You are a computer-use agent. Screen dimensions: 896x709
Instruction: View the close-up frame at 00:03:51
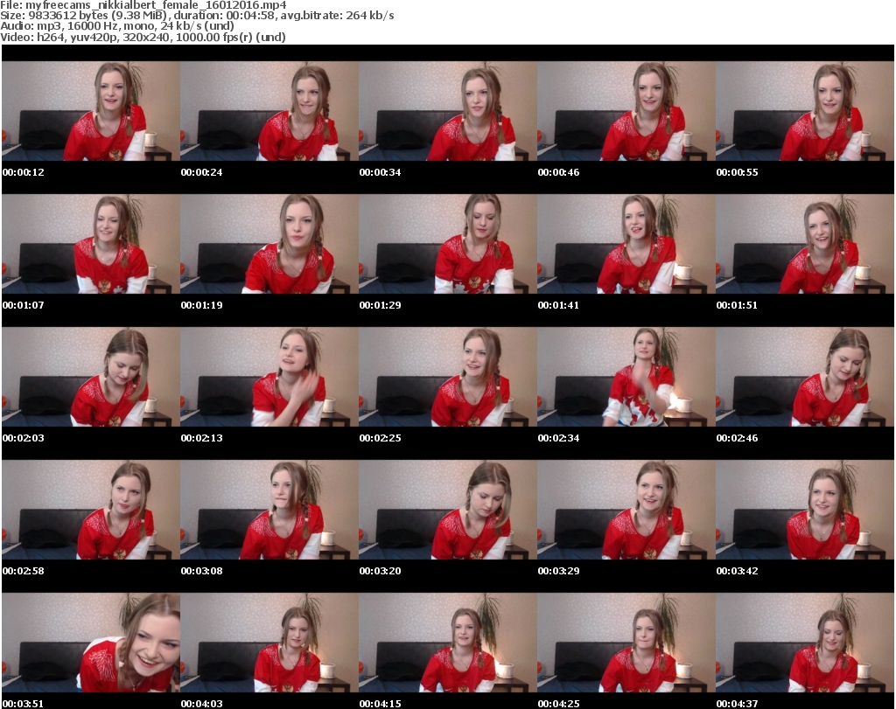(x=91, y=643)
